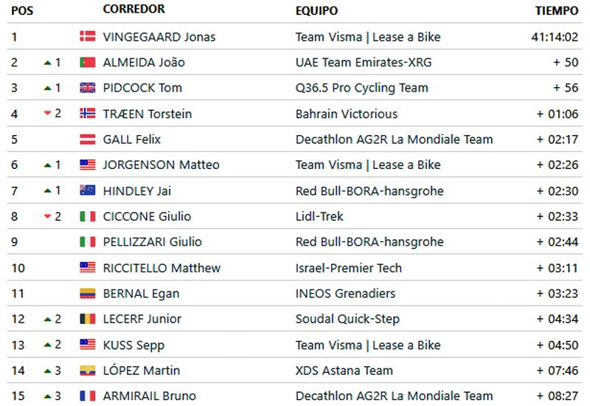The image size is (590, 406).
Task: Click the Colombian flag beside Bernal
Action: pos(87,293)
